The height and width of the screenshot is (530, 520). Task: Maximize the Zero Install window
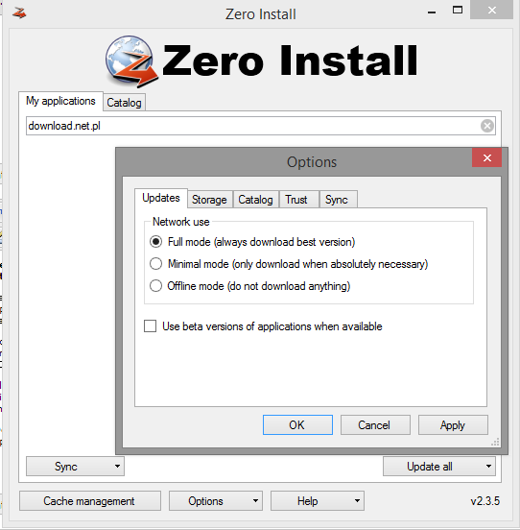(x=458, y=10)
